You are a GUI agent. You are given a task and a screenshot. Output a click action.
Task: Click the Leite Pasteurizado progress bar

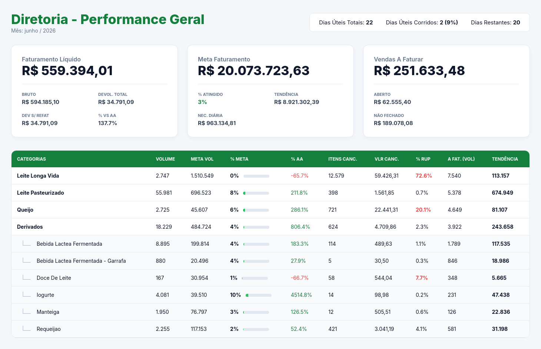pos(256,193)
